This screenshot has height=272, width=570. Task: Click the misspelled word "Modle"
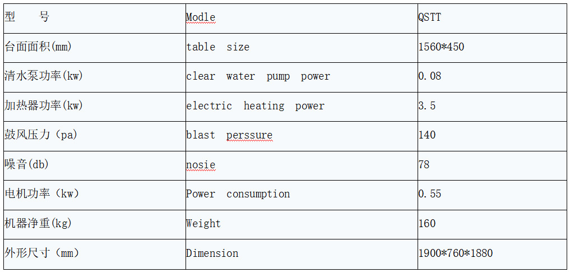click(201, 17)
